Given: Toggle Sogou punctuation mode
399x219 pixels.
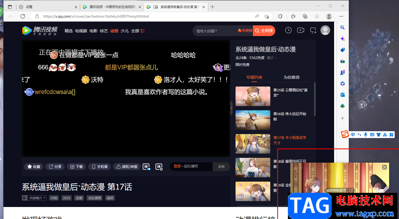Looking at the screenshot, I should [x=359, y=135].
